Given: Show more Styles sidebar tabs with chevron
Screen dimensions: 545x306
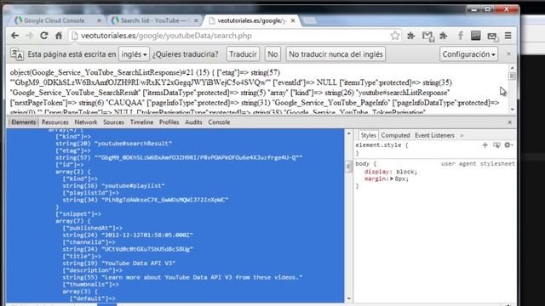Looking at the screenshot, I should [462, 135].
